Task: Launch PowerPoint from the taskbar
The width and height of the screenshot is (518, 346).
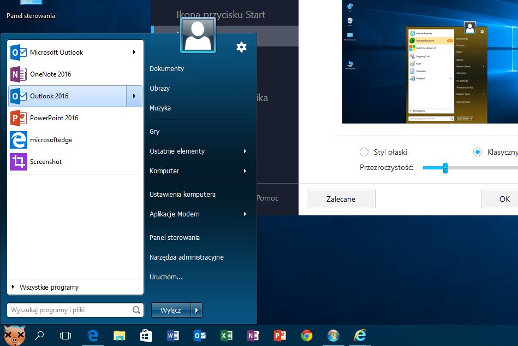Action: point(280,336)
